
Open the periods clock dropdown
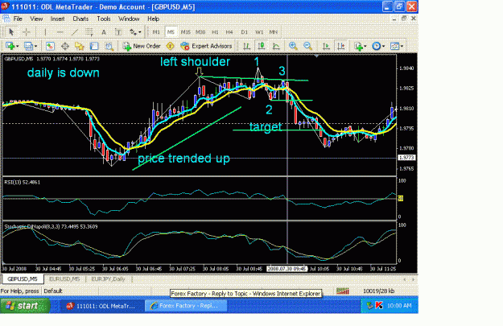[x=378, y=46]
